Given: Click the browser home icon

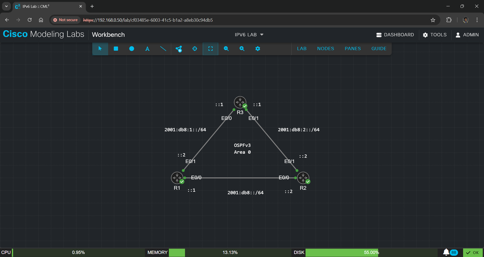Looking at the screenshot, I should click(41, 20).
